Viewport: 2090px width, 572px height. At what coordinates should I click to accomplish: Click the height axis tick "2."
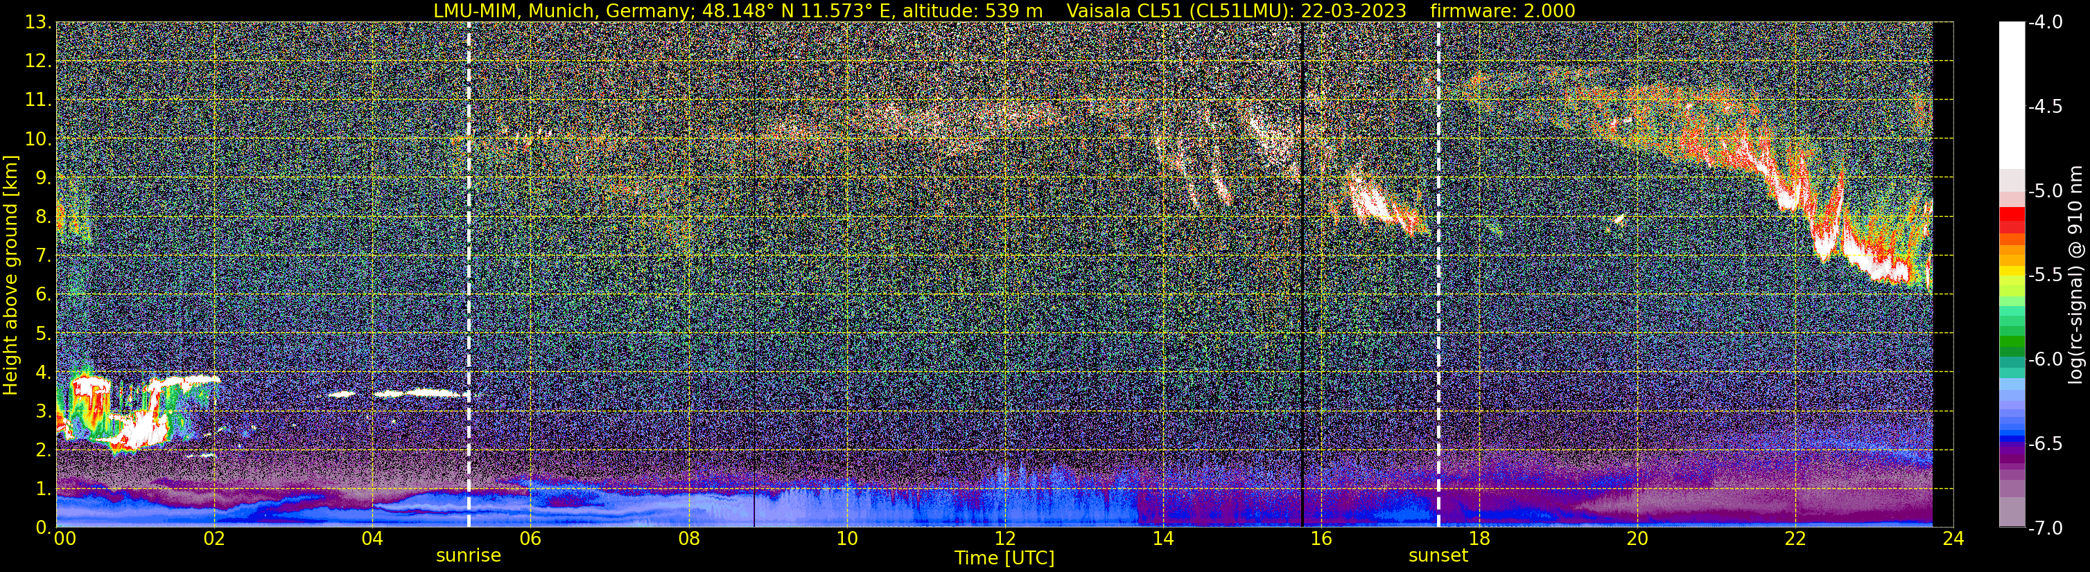tap(43, 451)
